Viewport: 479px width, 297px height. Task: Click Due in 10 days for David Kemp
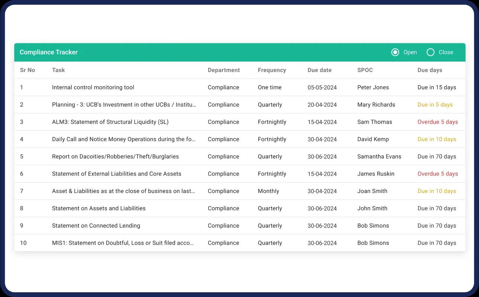[x=437, y=139]
